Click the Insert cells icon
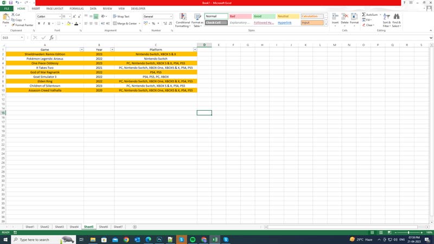 click(x=335, y=17)
